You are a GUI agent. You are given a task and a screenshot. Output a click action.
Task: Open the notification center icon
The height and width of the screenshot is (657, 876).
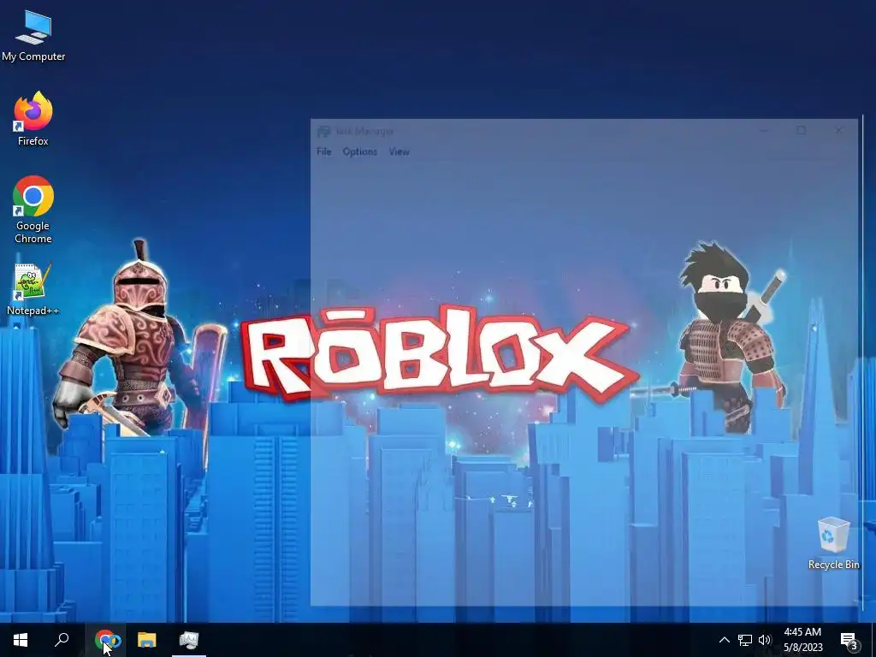(849, 640)
